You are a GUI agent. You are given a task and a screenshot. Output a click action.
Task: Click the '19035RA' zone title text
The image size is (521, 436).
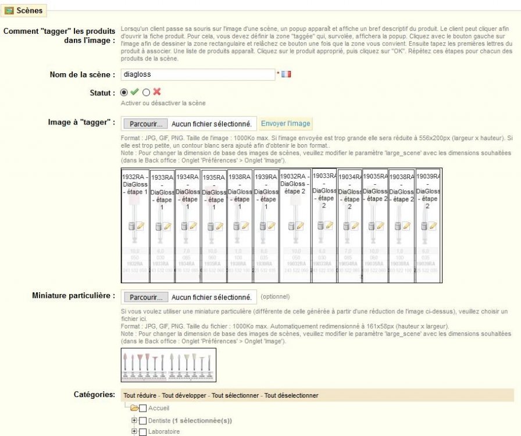[375, 177]
